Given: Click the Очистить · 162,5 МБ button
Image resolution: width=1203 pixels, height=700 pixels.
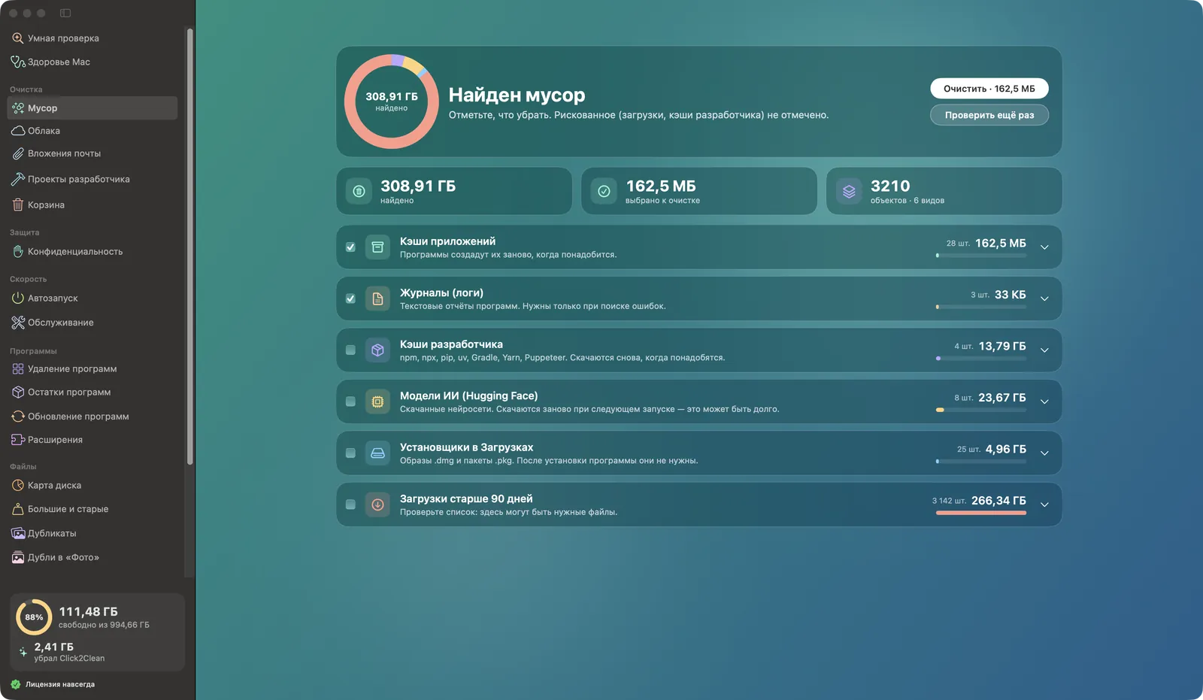Looking at the screenshot, I should 989,89.
